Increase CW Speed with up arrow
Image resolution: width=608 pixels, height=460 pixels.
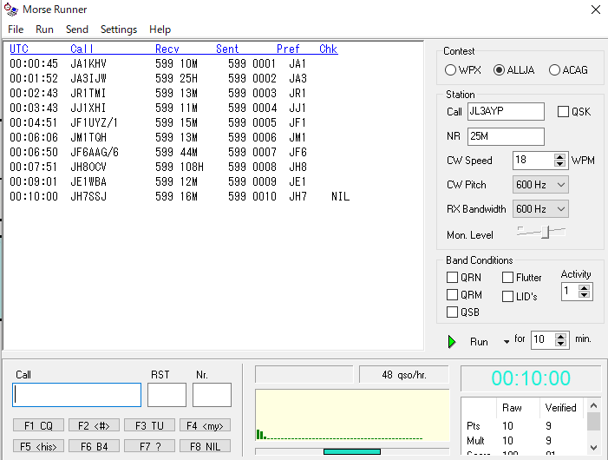coord(559,157)
